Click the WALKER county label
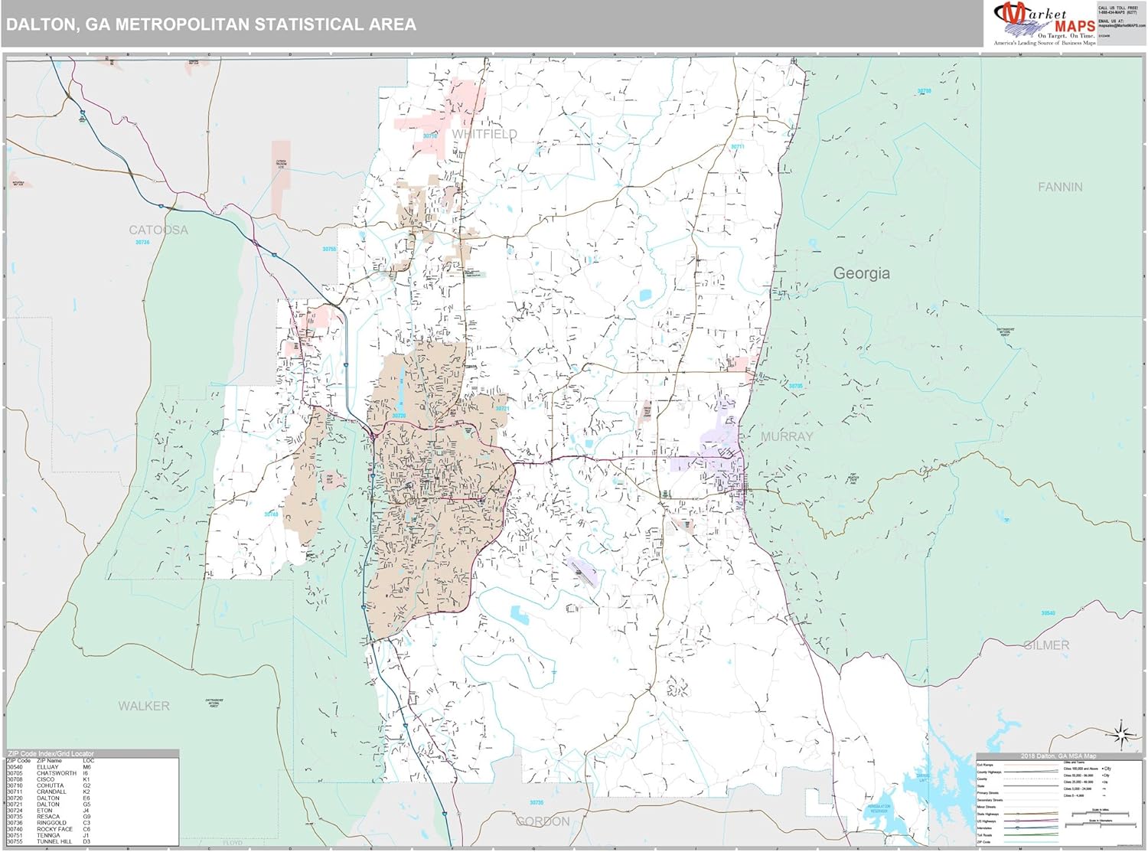The image size is (1148, 852). pyautogui.click(x=144, y=706)
